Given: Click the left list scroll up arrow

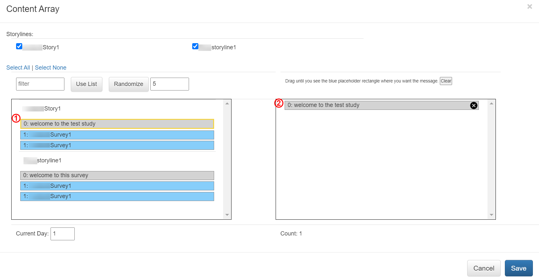Looking at the screenshot, I should click(227, 103).
